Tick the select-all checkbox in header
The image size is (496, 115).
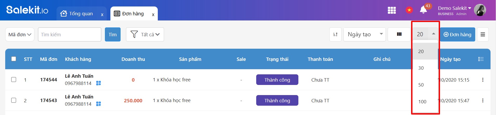coord(14,59)
